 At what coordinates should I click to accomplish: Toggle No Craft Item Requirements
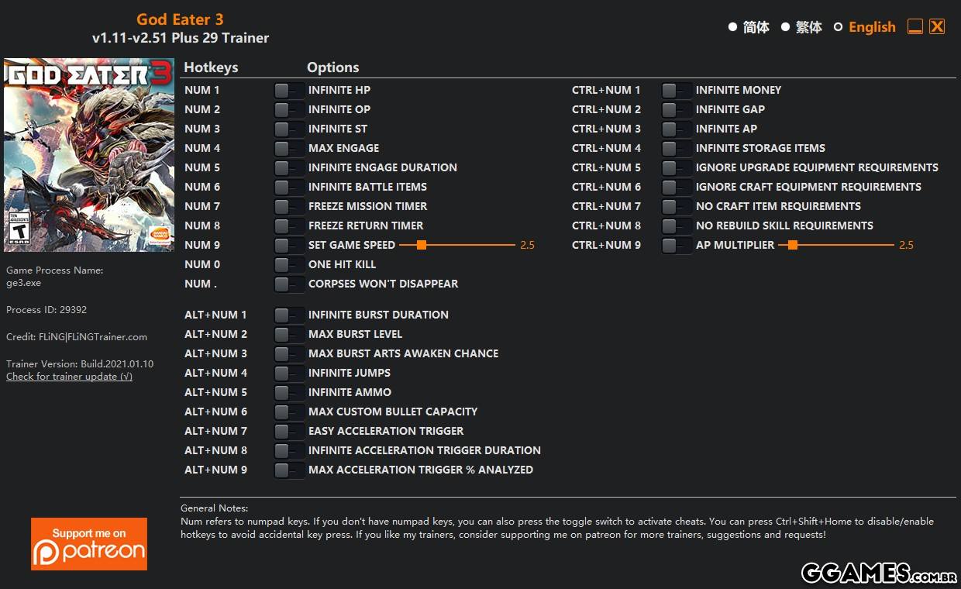pos(677,207)
